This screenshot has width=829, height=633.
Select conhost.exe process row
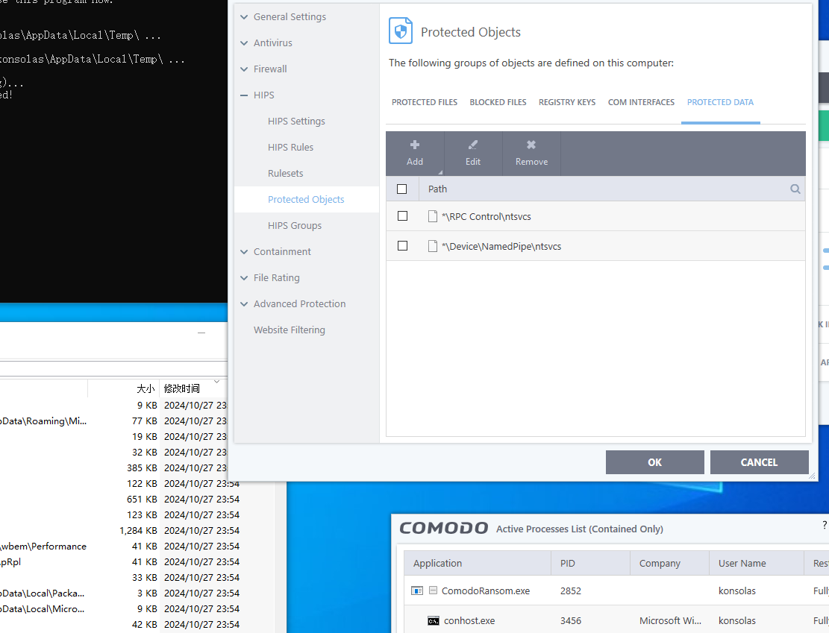click(x=616, y=620)
